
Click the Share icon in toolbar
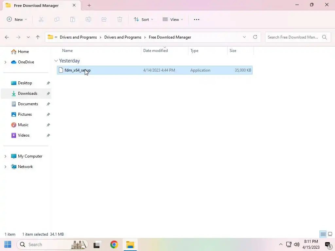coord(104,19)
